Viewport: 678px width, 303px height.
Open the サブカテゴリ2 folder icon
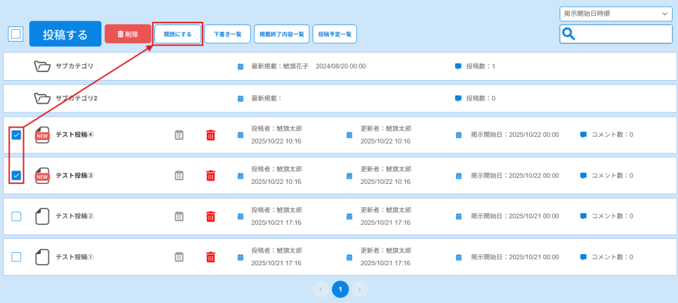(42, 99)
